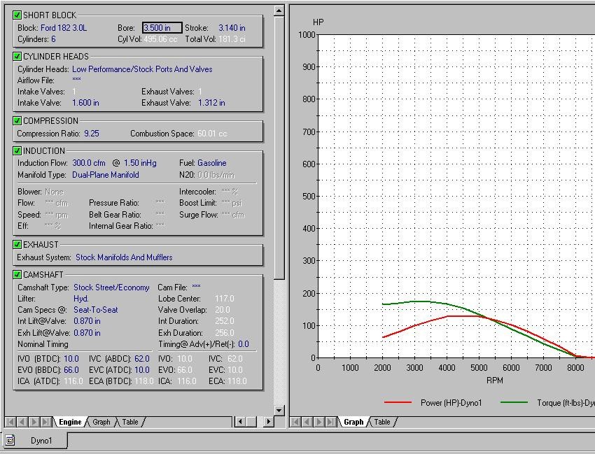Image resolution: width=595 pixels, height=454 pixels.
Task: Click left pane next-tab arrow
Action: [34, 422]
